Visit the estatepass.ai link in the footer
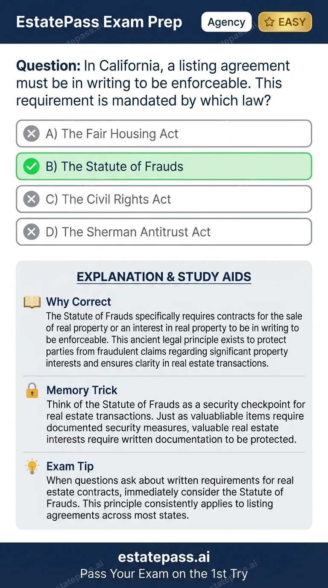Screen dimensions: 328x588 coord(164,556)
